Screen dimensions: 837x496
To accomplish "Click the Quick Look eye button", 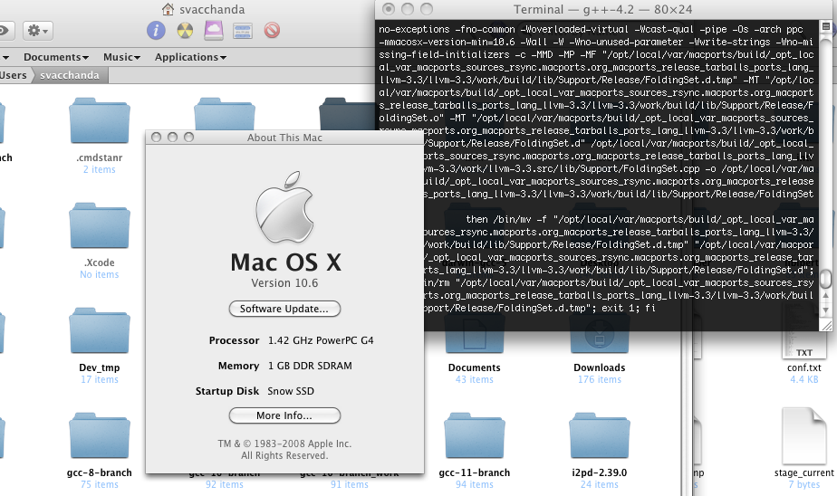I will tap(5, 31).
